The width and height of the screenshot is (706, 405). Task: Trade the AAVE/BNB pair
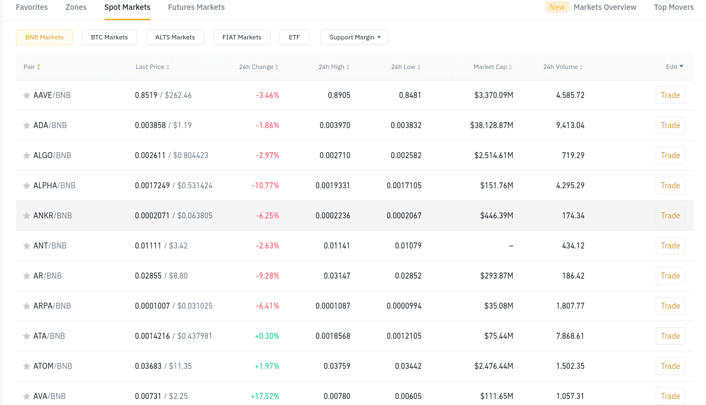pos(670,95)
